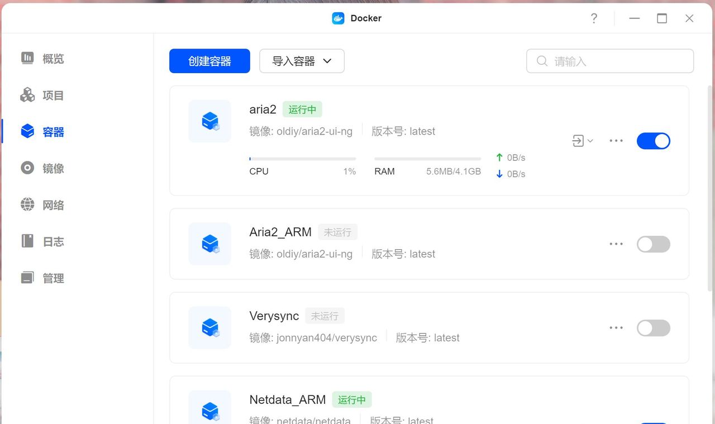This screenshot has width=715, height=424.
Task: Turn on the Aria2_ARM container switch
Action: [654, 244]
